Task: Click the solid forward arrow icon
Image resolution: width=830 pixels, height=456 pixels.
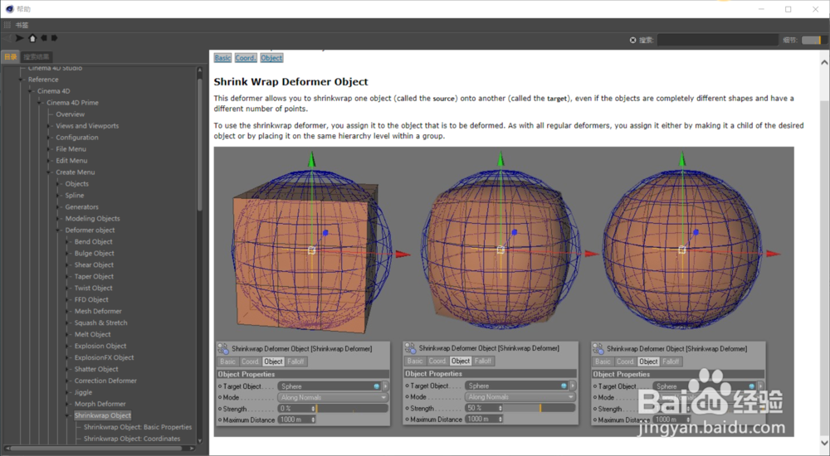Action: (x=20, y=38)
